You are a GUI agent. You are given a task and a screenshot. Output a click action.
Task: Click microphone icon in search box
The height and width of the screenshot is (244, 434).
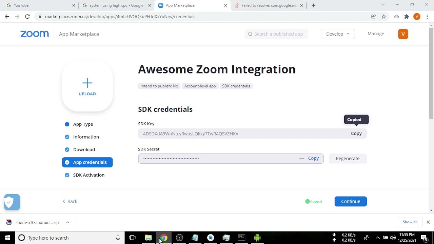[x=118, y=238]
